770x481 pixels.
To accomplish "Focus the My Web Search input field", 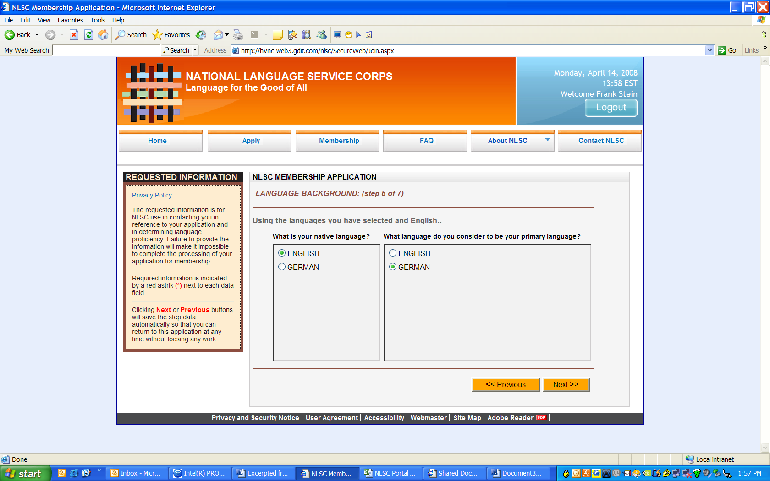I will point(106,50).
